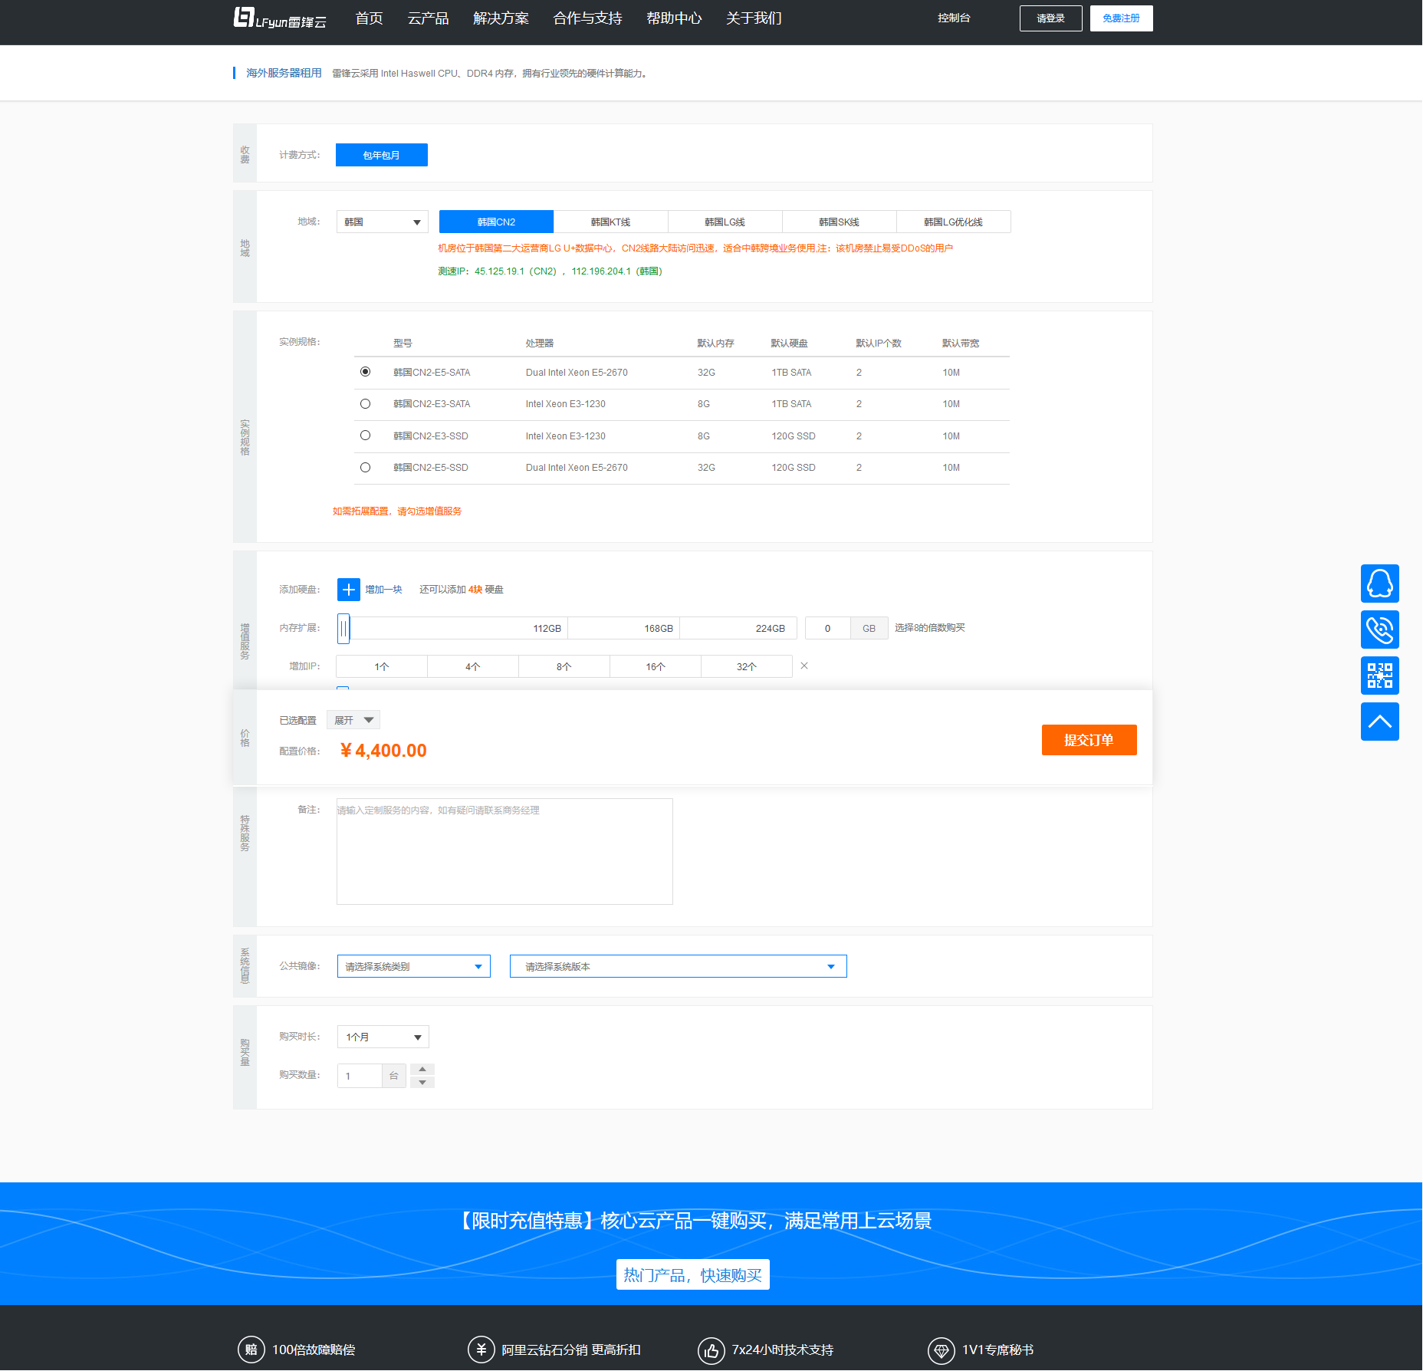Open 解决方案 in the top navigation
Viewport: 1423px width, 1371px height.
[x=501, y=18]
